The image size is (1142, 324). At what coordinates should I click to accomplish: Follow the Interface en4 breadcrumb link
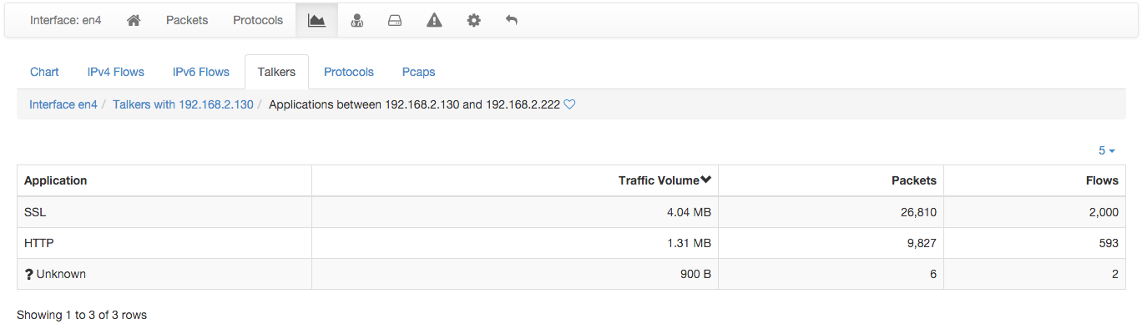pyautogui.click(x=63, y=105)
